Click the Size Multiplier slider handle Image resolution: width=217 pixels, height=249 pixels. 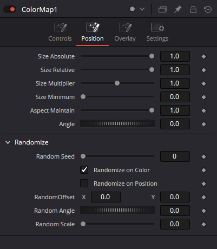tap(117, 83)
